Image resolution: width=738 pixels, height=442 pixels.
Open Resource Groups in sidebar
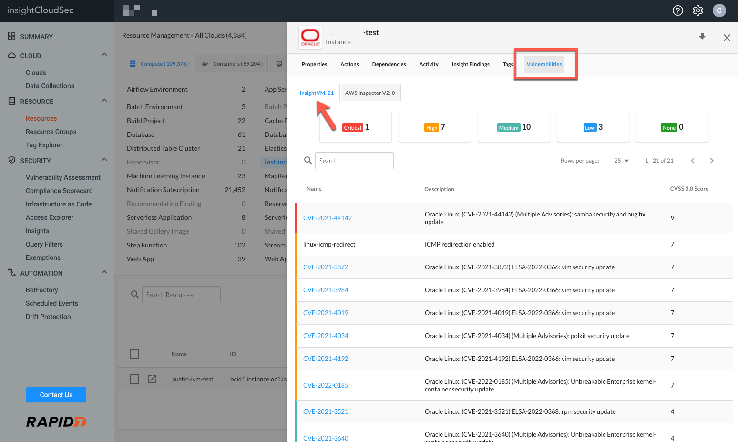[51, 132]
